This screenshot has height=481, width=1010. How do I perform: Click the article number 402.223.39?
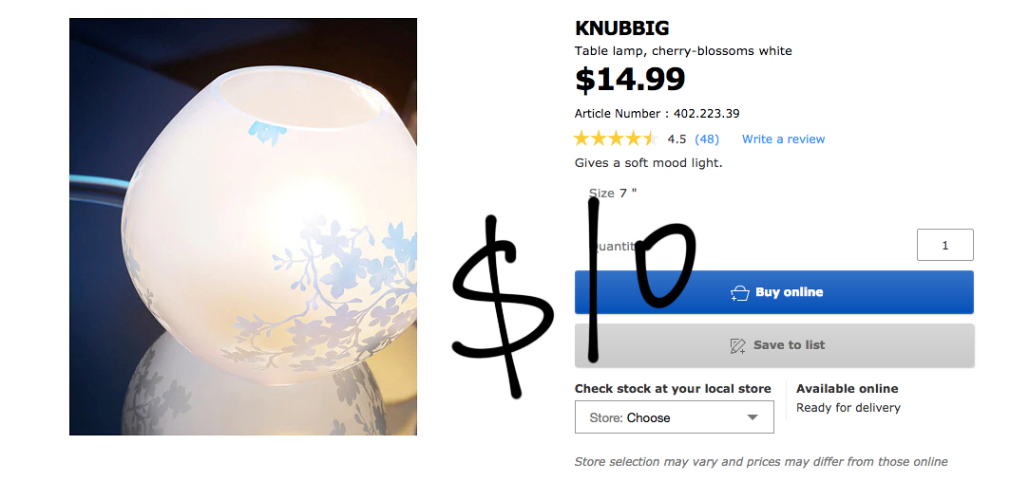pyautogui.click(x=706, y=114)
